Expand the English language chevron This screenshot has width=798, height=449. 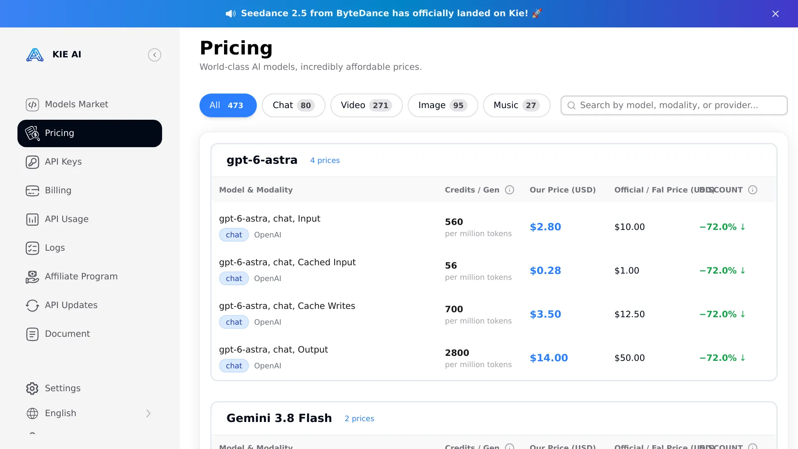(148, 414)
